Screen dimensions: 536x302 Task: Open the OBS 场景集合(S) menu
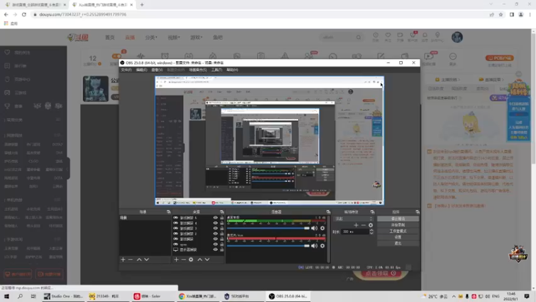tap(198, 70)
